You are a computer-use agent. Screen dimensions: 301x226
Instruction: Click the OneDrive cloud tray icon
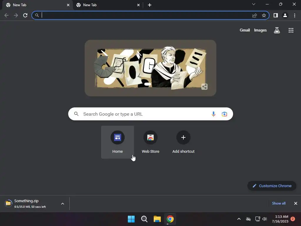pyautogui.click(x=248, y=219)
